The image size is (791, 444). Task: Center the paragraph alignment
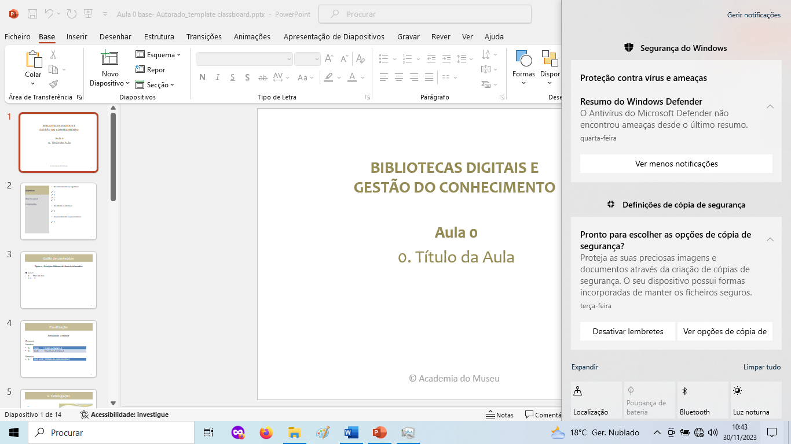(x=398, y=76)
